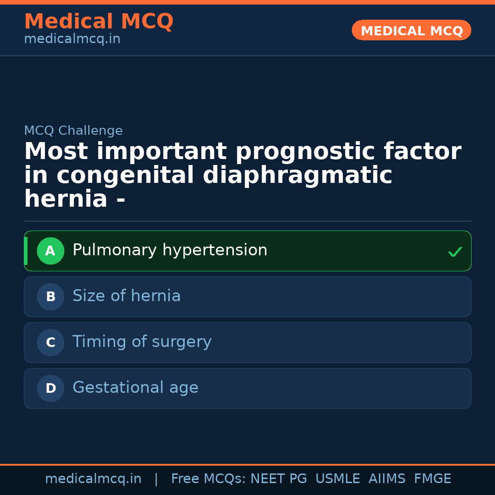Click the MCQ Challenge label
This screenshot has height=495, width=495.
pos(73,131)
